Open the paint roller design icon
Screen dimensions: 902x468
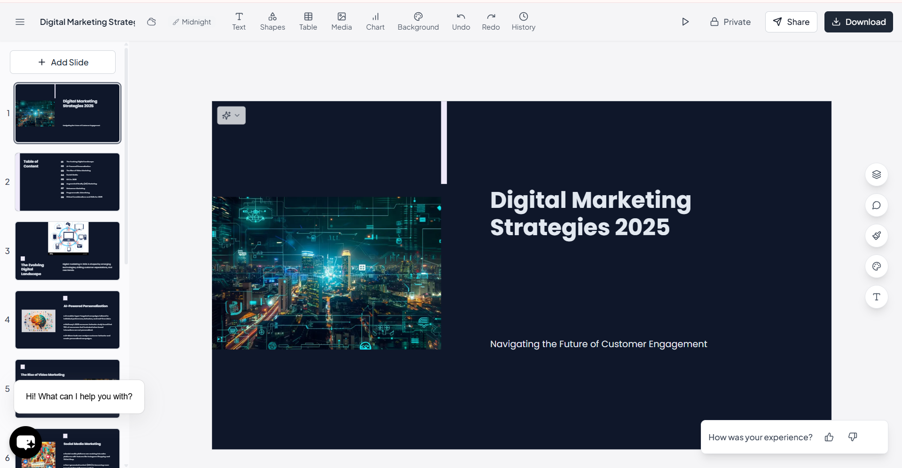(877, 236)
